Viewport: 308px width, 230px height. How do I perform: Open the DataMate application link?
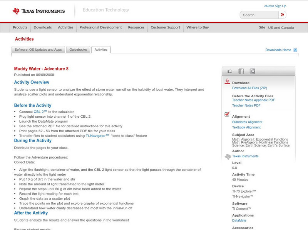pyautogui.click(x=239, y=221)
